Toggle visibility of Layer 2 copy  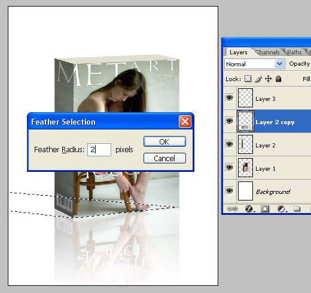point(230,121)
